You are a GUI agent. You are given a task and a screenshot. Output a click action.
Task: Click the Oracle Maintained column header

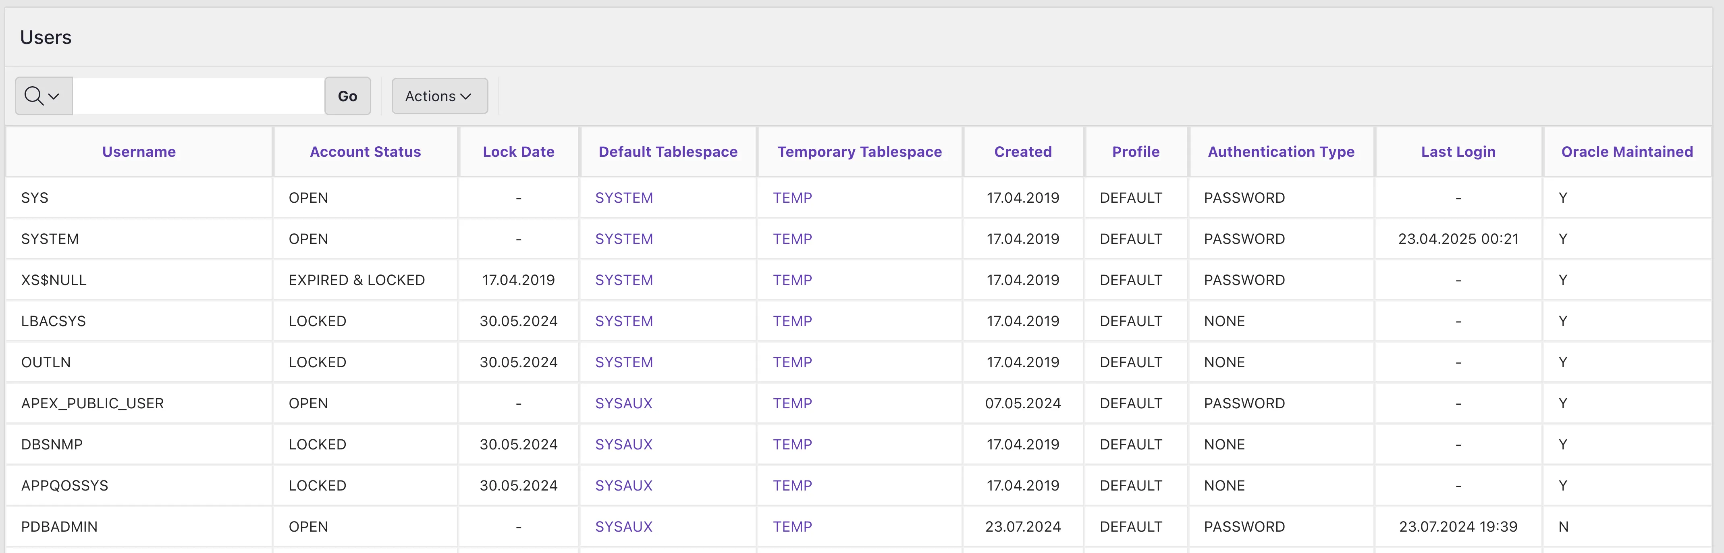tap(1626, 152)
